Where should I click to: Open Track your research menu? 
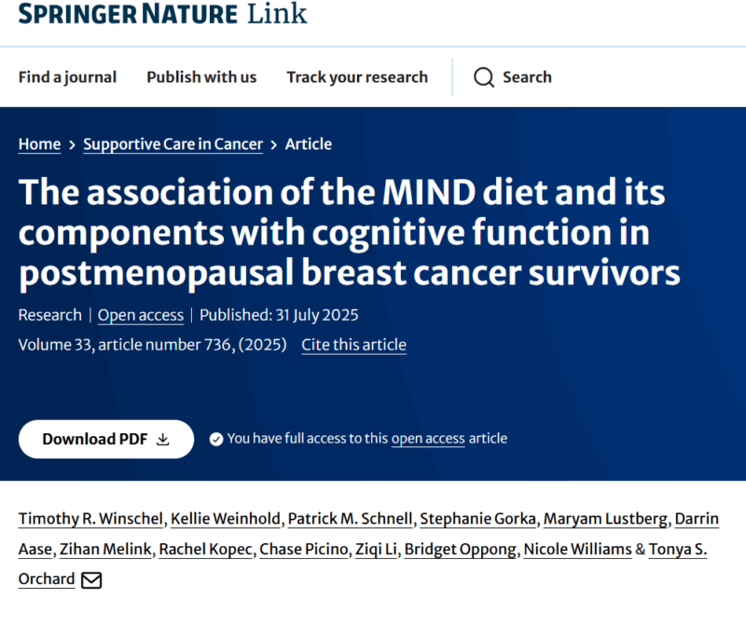(357, 77)
